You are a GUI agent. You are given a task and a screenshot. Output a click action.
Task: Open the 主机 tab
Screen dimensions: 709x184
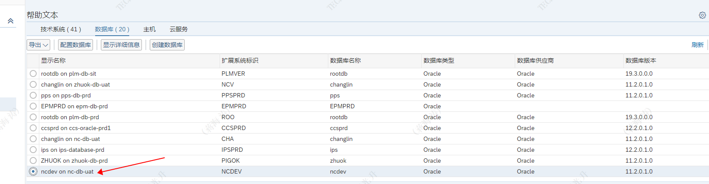pos(149,29)
